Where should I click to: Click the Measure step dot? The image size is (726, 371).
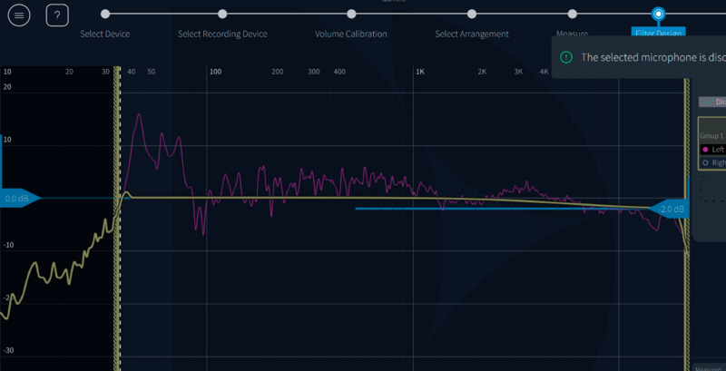point(572,14)
